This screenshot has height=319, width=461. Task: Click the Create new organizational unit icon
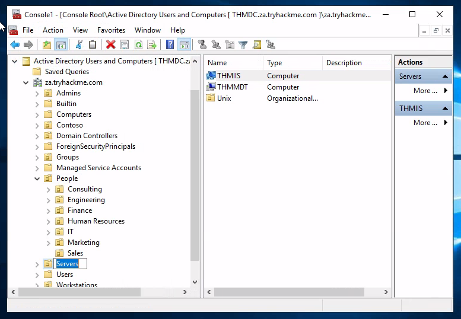click(230, 45)
